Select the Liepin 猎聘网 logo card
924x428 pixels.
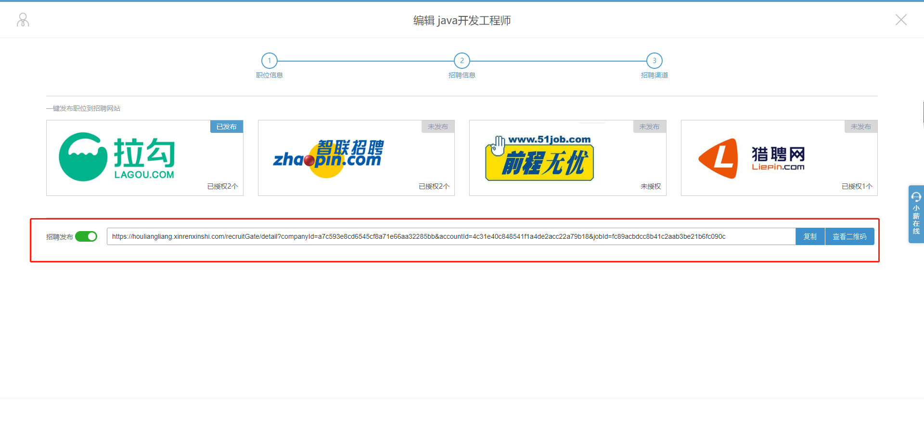(x=779, y=158)
